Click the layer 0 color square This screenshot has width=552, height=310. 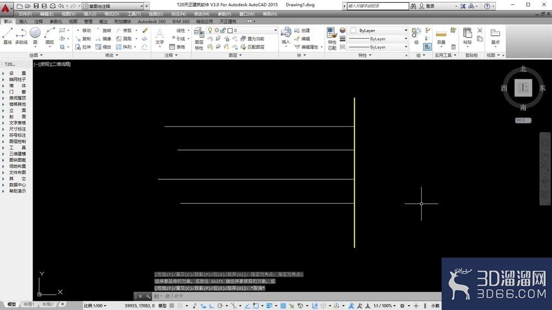[x=230, y=30]
